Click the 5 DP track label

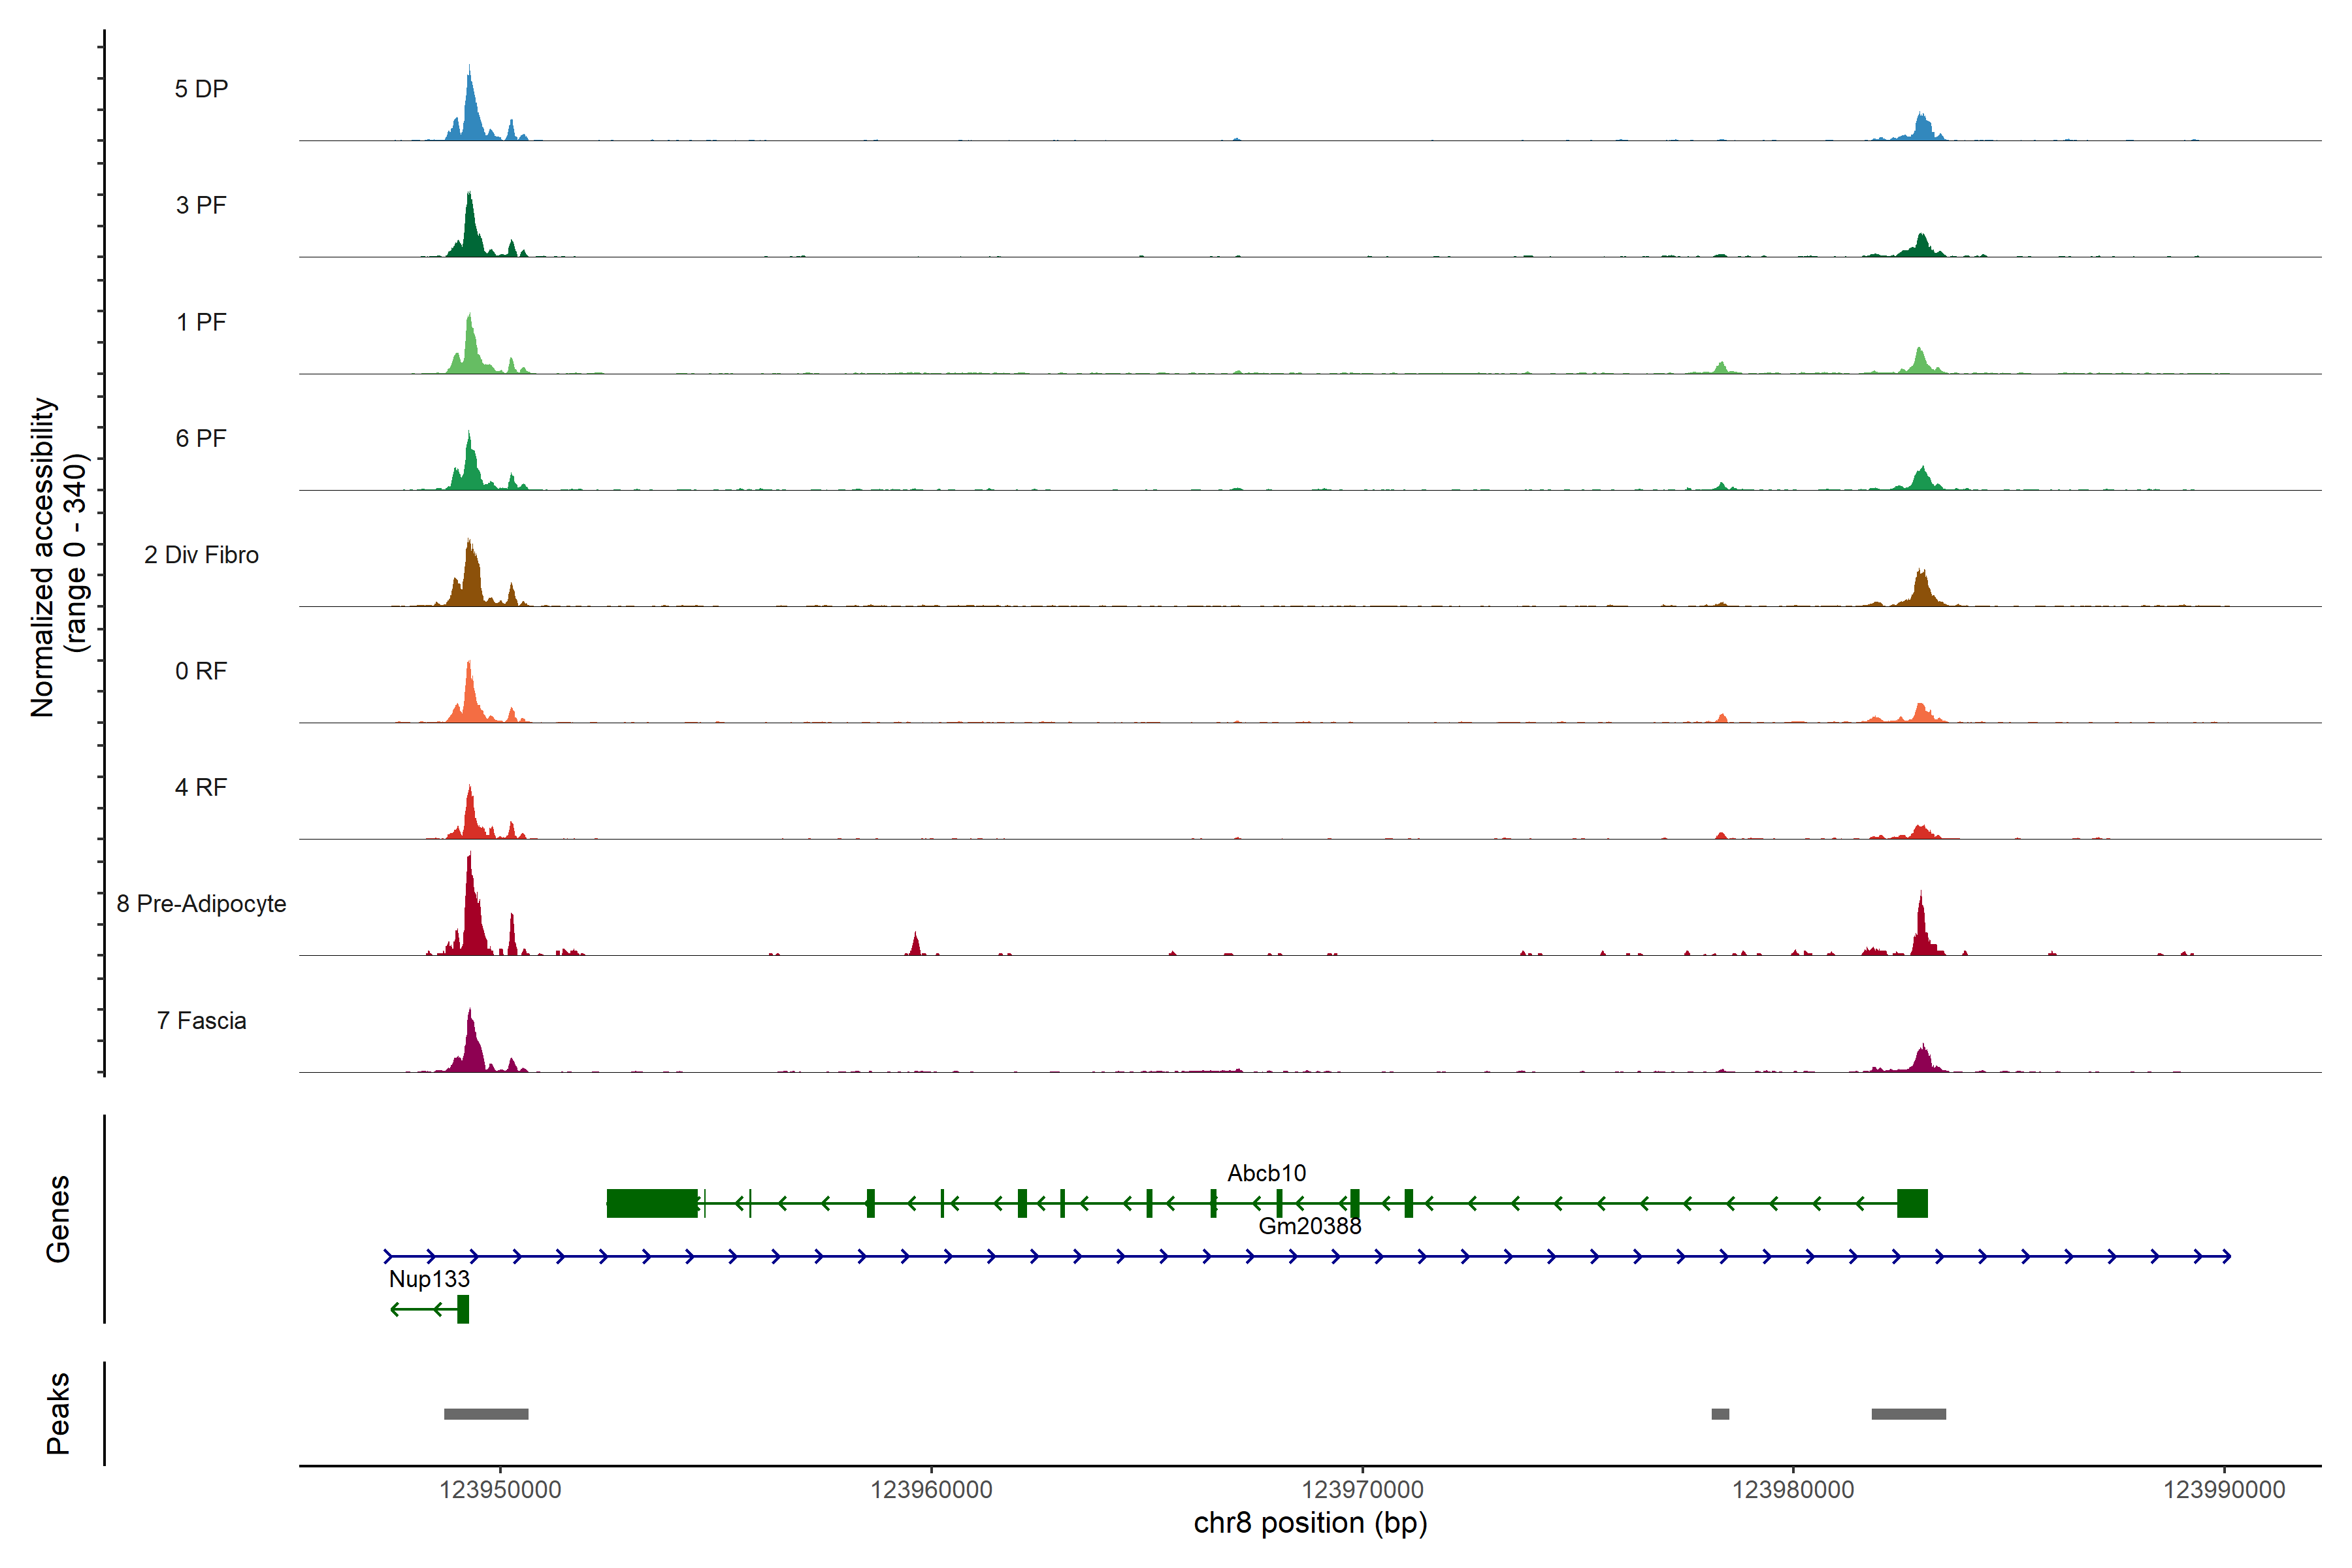point(201,89)
